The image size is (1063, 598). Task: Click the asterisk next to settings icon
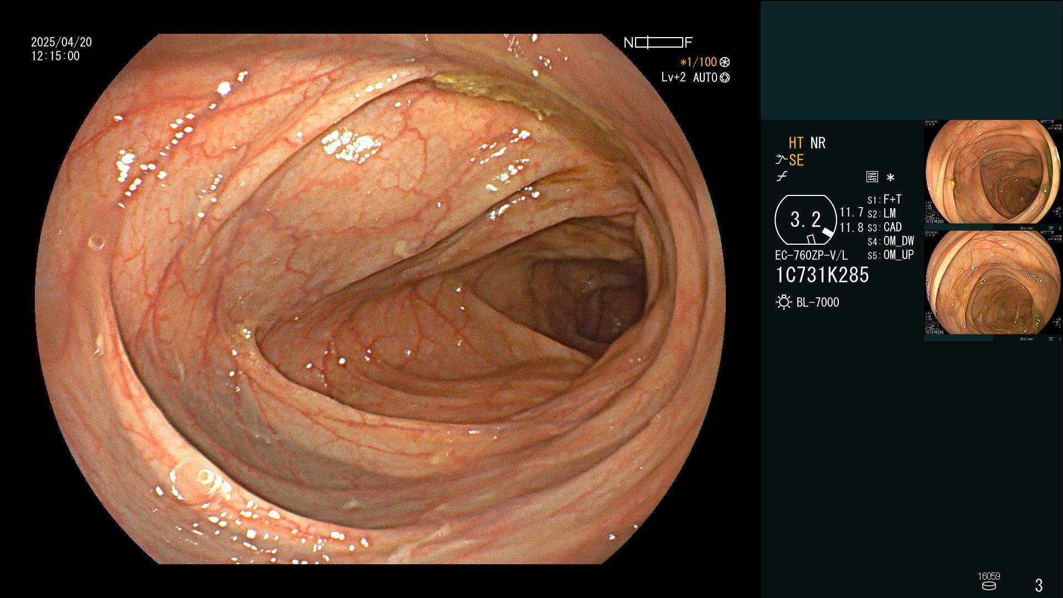point(890,178)
